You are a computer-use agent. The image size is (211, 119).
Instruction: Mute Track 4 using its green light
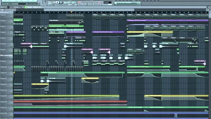12,36
